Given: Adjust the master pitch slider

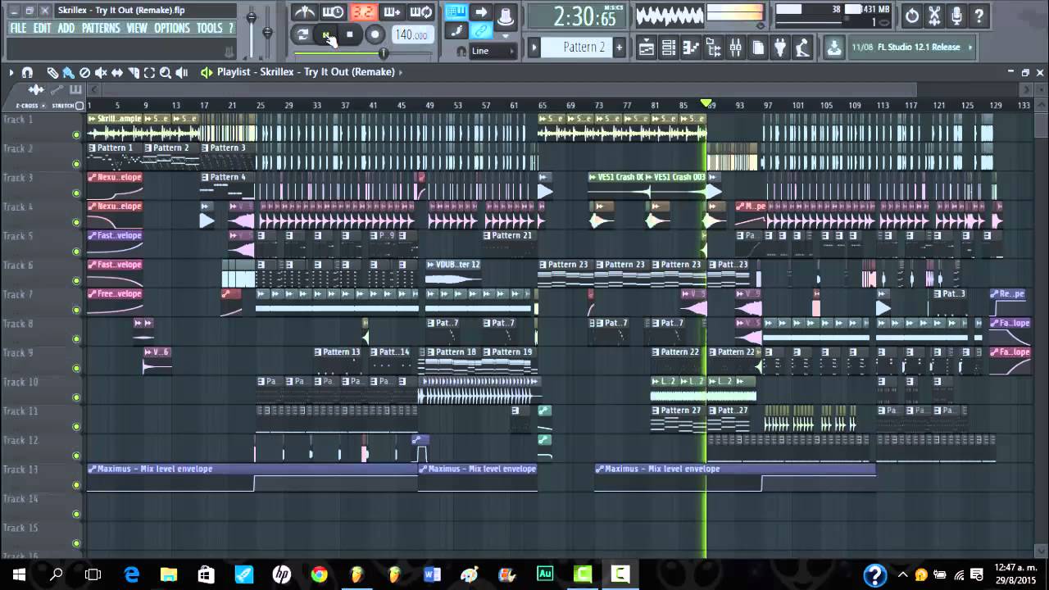Looking at the screenshot, I should tap(267, 32).
